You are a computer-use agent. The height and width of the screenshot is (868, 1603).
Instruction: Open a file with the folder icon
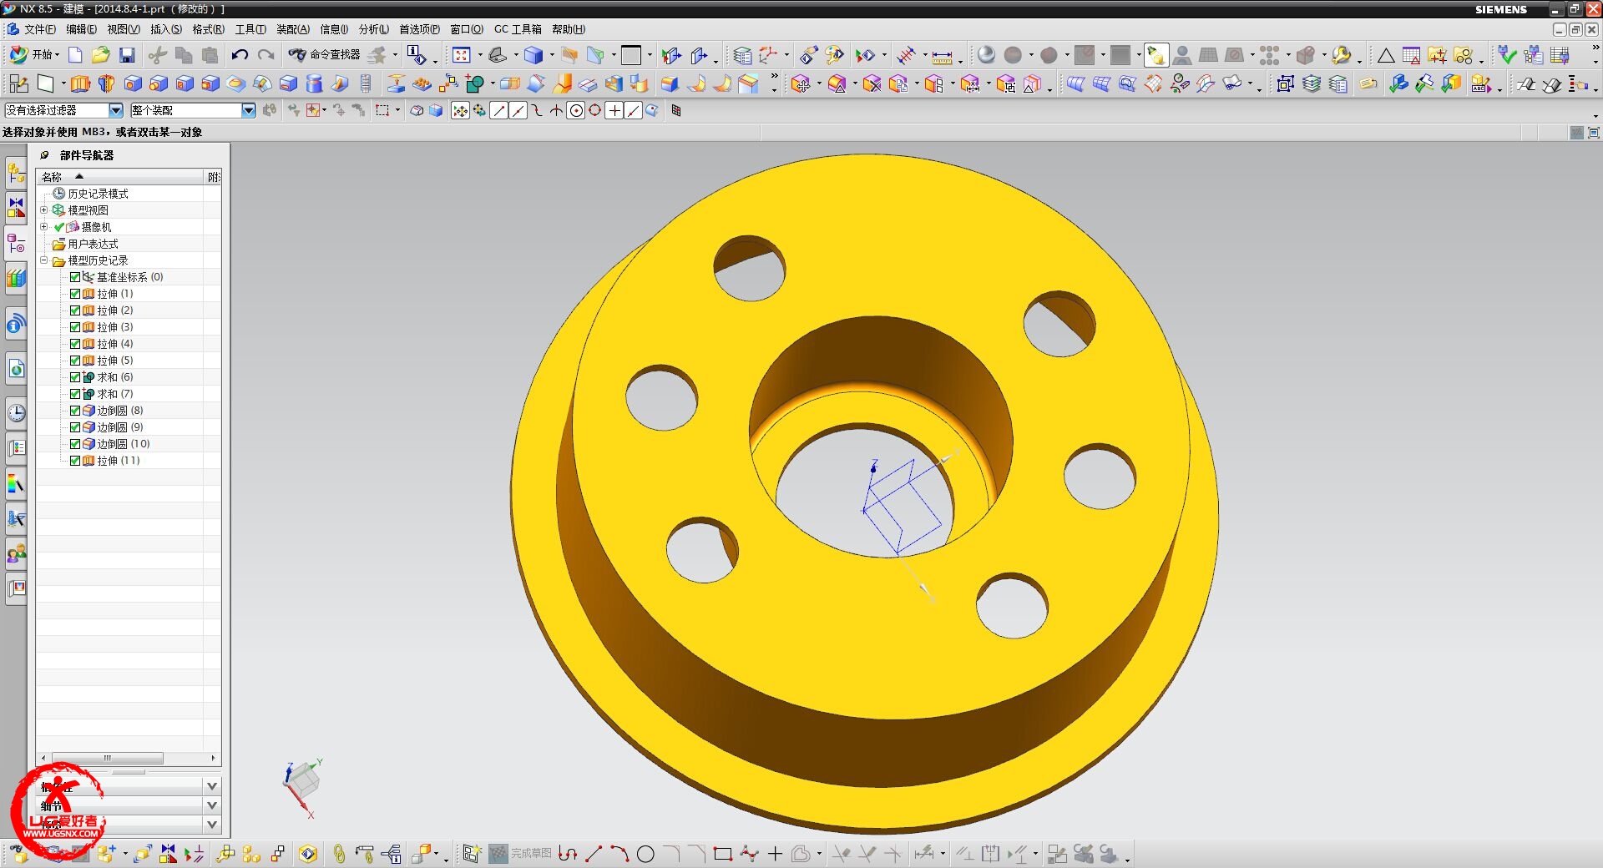click(101, 55)
